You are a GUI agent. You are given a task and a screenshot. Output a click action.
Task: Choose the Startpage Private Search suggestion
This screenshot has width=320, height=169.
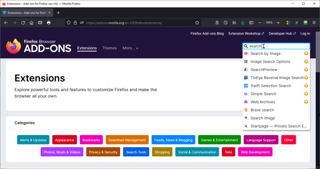coord(276,126)
